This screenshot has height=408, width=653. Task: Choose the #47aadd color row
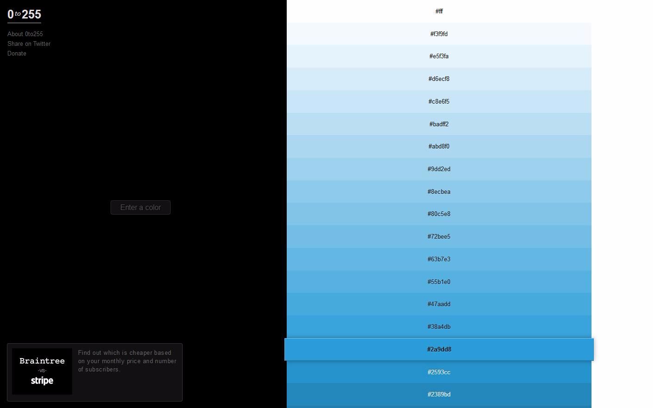[439, 304]
